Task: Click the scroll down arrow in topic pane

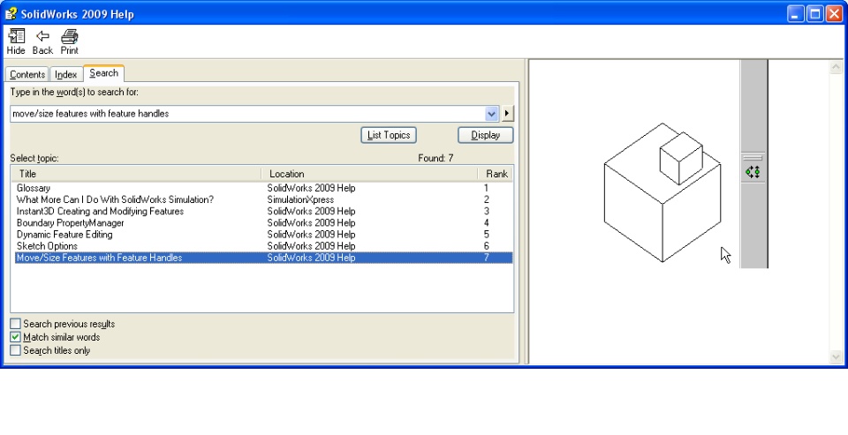Action: pos(836,356)
